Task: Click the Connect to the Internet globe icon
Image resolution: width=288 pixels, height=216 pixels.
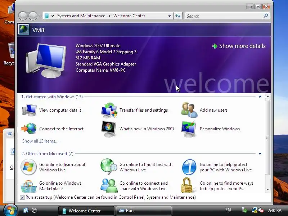Action: (29, 129)
